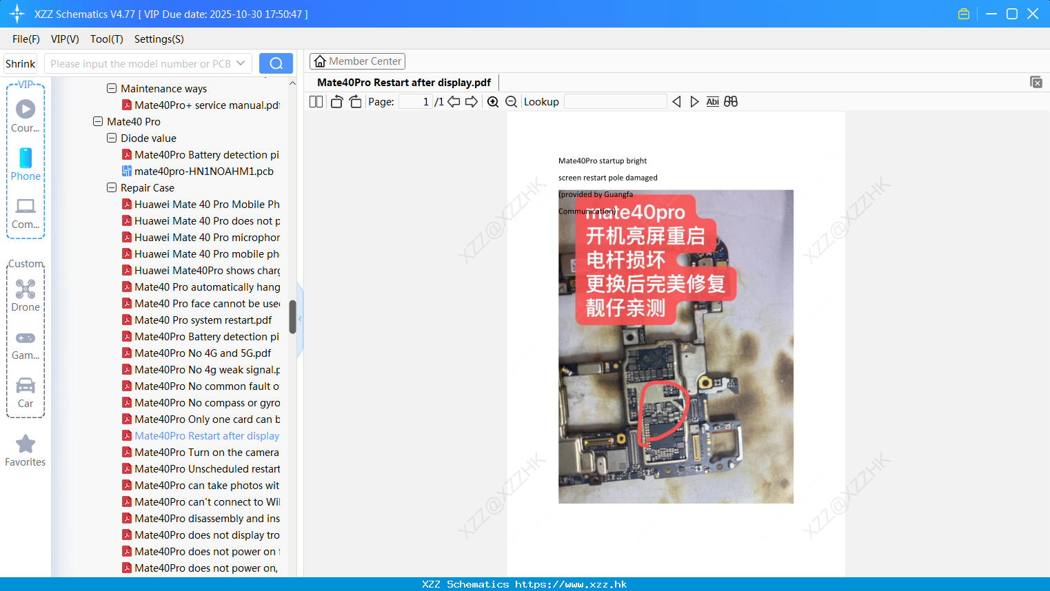The height and width of the screenshot is (591, 1050).
Task: Open Mate40Pro No compass or gyro file
Action: [201, 402]
